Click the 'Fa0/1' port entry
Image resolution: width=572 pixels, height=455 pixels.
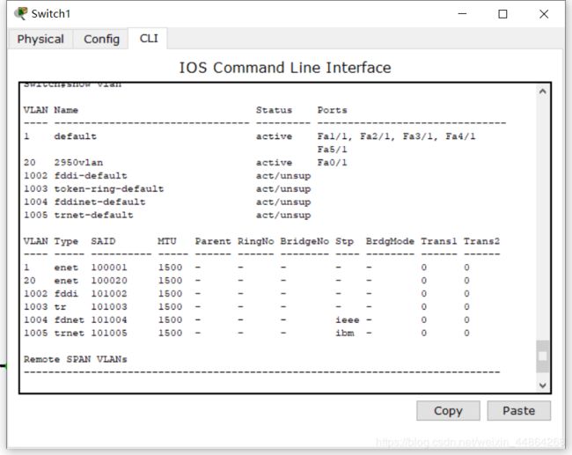(332, 162)
